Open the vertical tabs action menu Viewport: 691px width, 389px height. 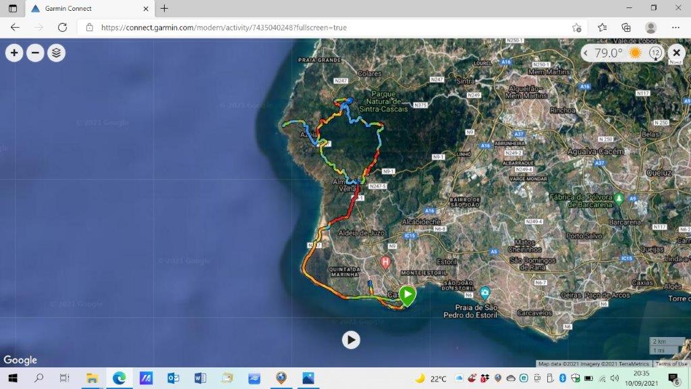click(13, 8)
